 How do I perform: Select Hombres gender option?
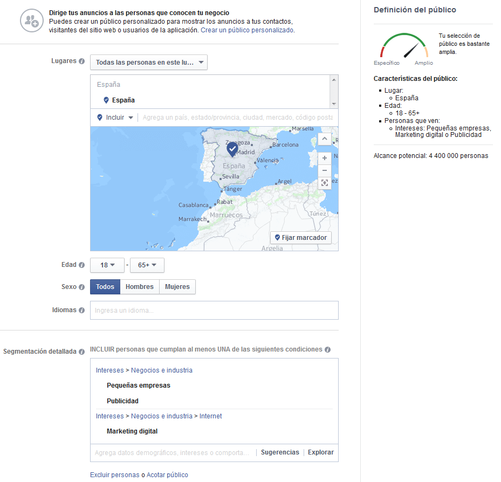pos(140,287)
